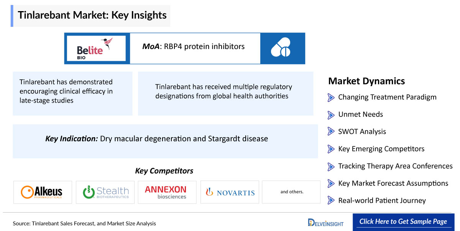This screenshot has width=460, height=231.
Task: Click the pill capsule icon
Action: (x=282, y=48)
